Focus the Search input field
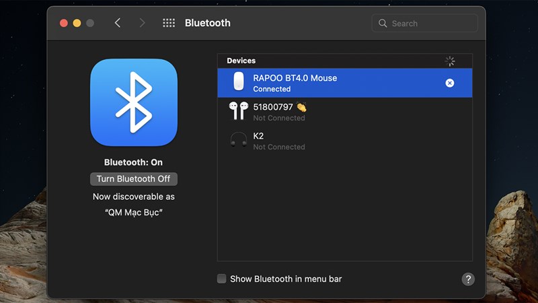The height and width of the screenshot is (303, 538). click(425, 24)
